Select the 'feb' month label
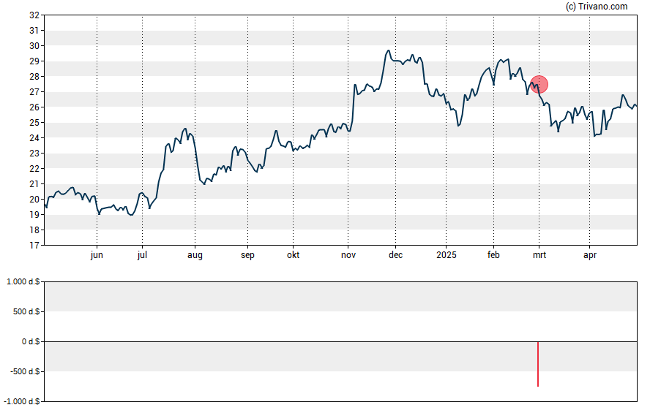650x413 pixels. click(x=493, y=255)
